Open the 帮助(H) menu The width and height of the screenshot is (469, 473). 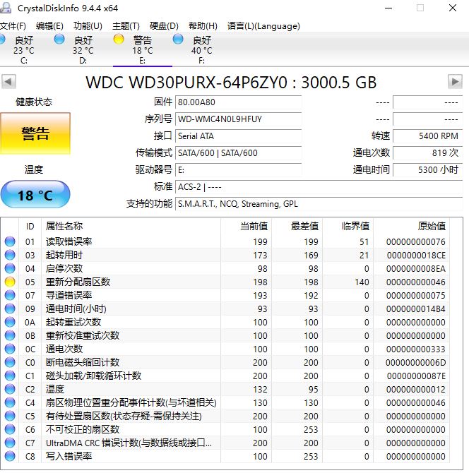point(203,26)
